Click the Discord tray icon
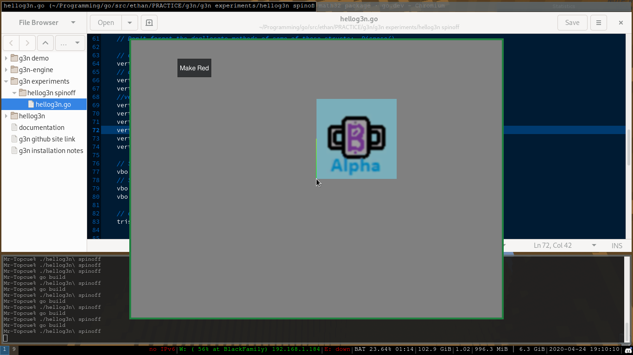 click(628, 350)
